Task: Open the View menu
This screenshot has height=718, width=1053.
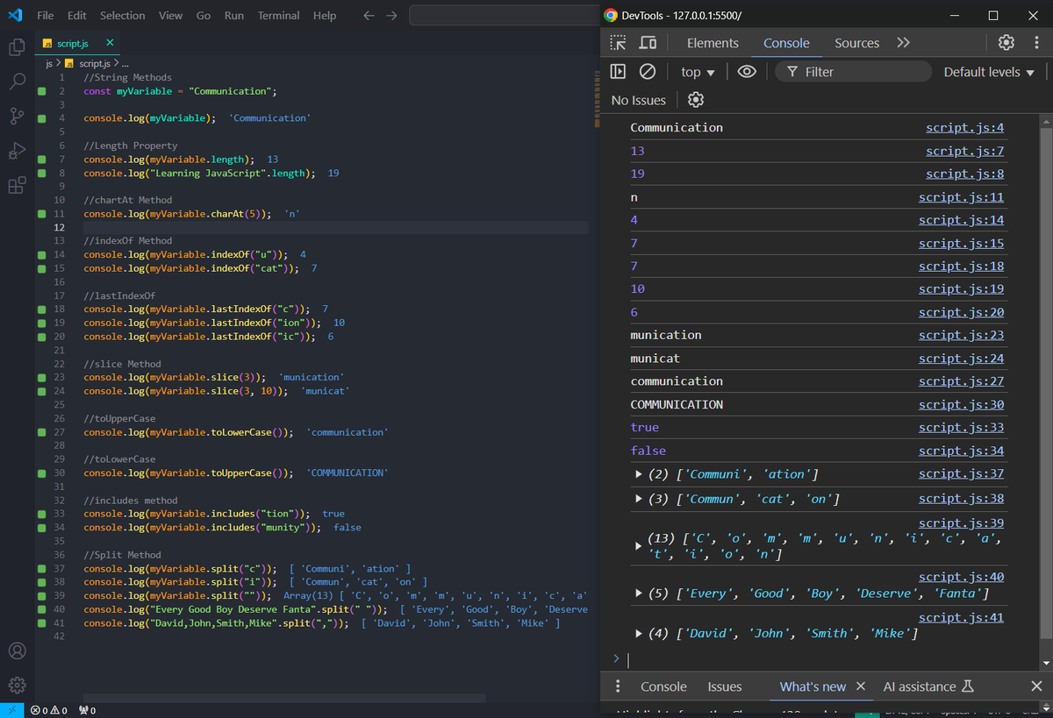Action: pos(171,16)
